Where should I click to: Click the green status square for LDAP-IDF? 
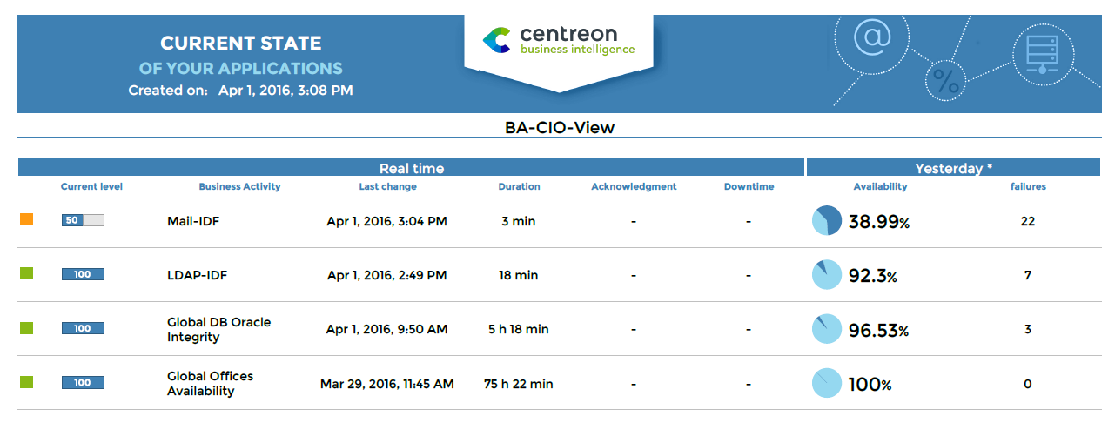27,274
